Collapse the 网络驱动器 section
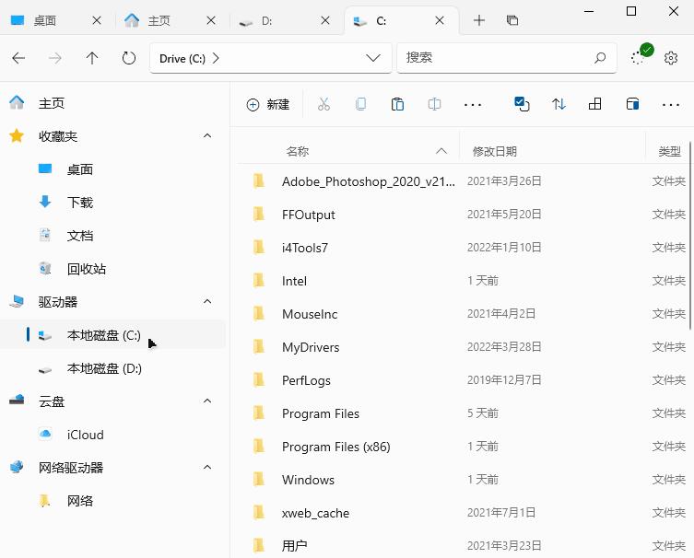This screenshot has width=694, height=558. coord(207,468)
